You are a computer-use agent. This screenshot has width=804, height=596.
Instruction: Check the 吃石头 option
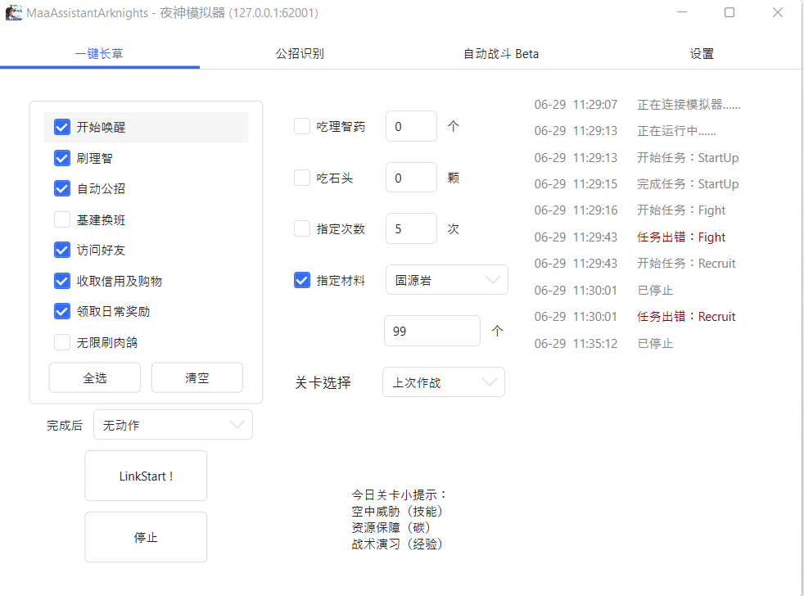[302, 178]
